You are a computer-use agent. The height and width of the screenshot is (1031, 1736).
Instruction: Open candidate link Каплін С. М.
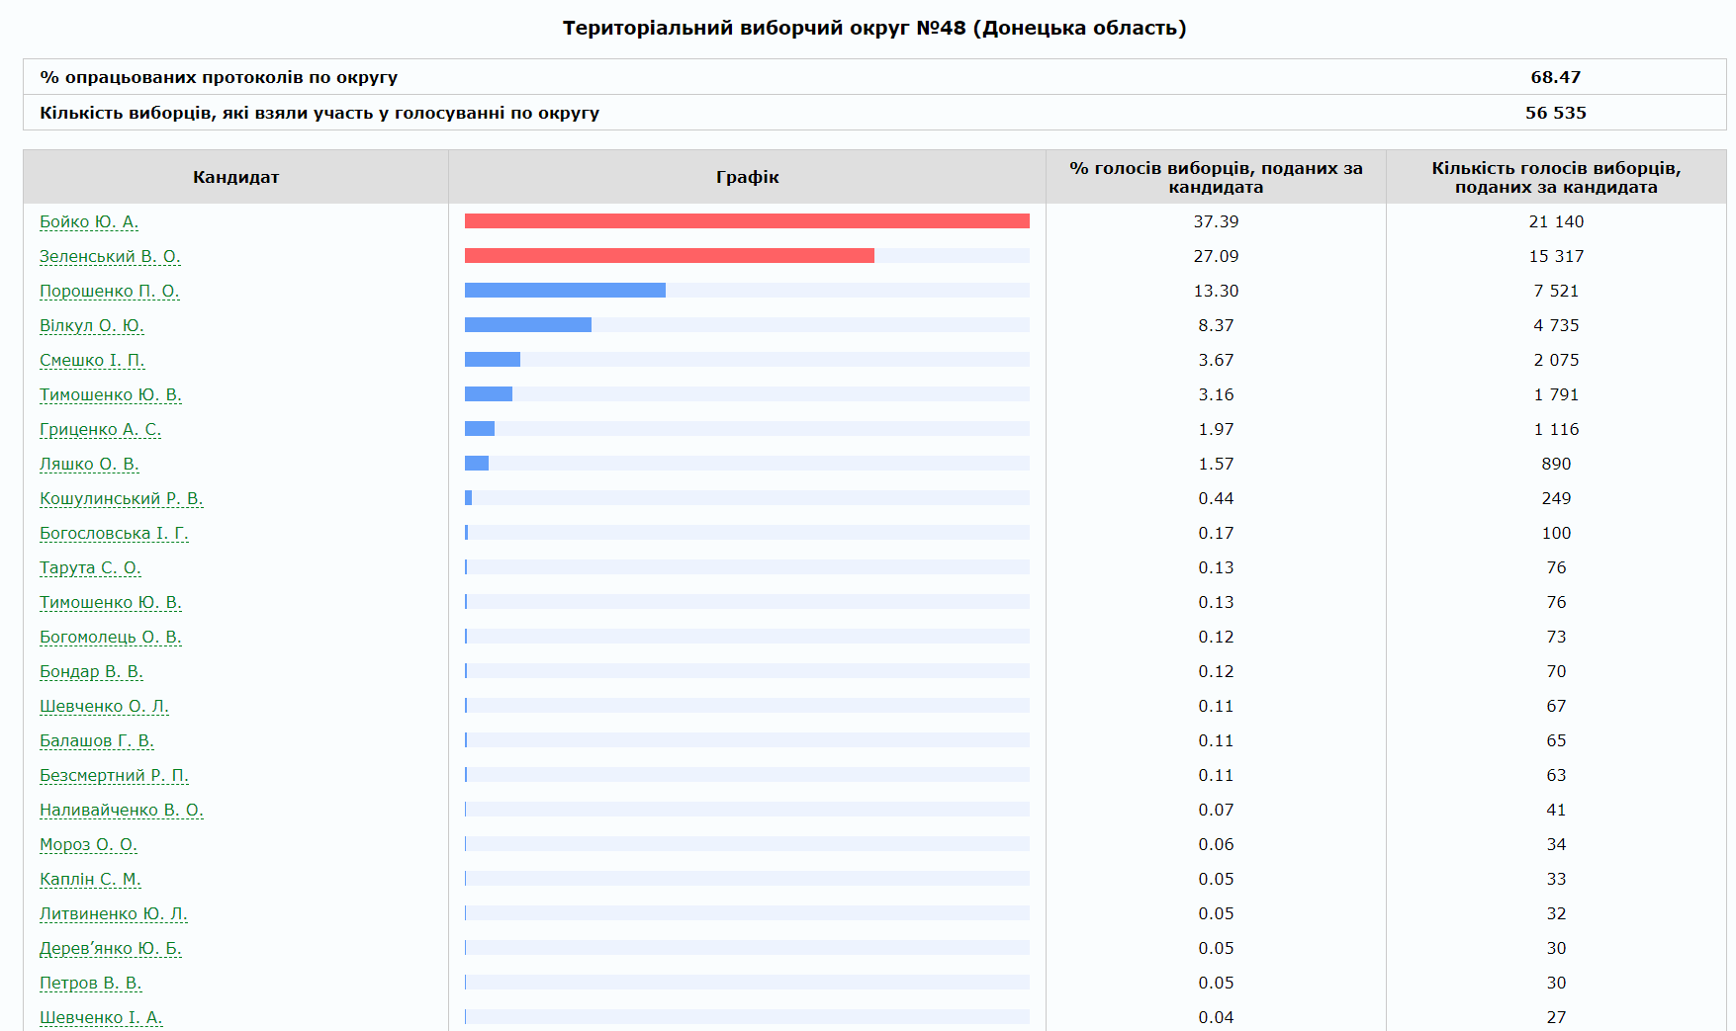point(90,879)
